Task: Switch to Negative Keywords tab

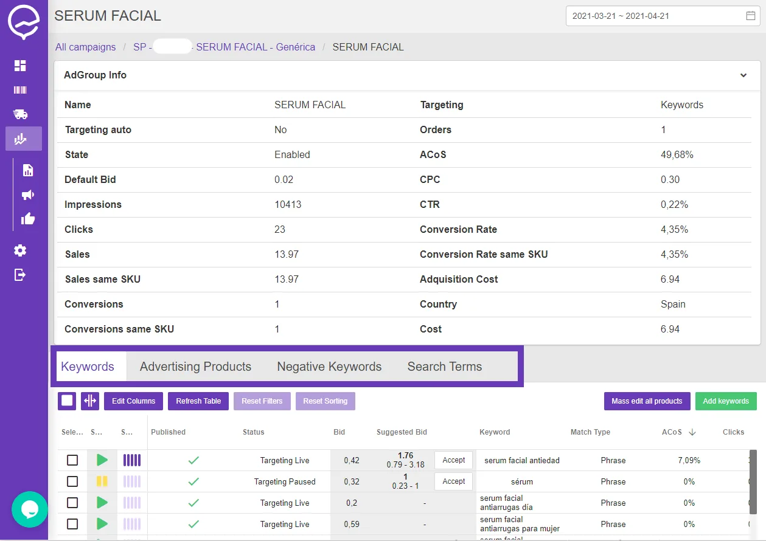Action: point(329,367)
